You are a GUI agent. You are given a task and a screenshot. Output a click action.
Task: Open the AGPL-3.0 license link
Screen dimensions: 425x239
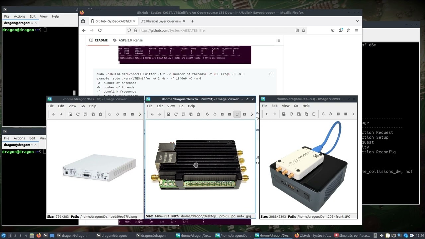[x=128, y=40]
